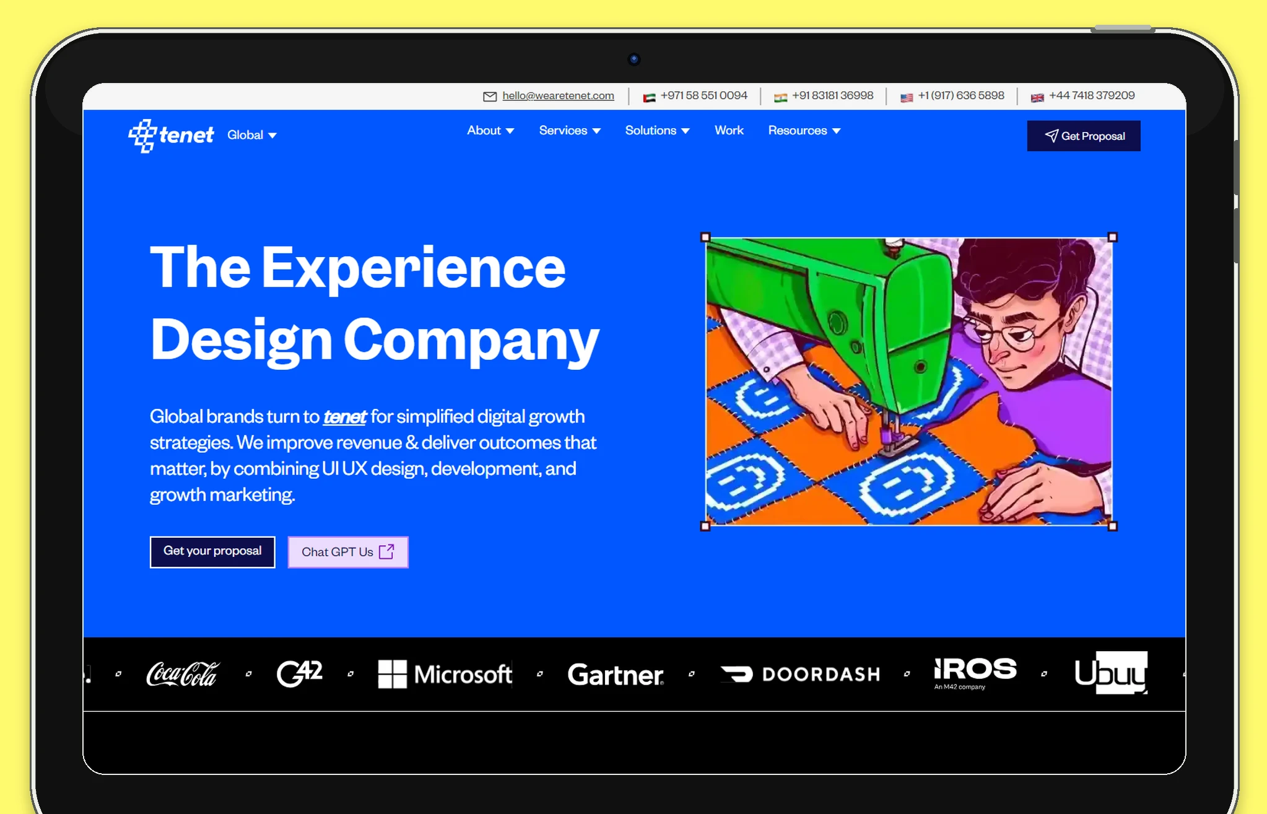
Task: Expand the Resources menu
Action: pos(804,131)
